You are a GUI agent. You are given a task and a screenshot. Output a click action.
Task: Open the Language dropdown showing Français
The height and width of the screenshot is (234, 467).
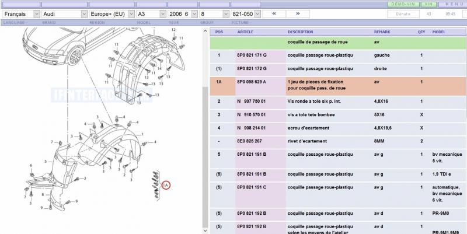(22, 14)
